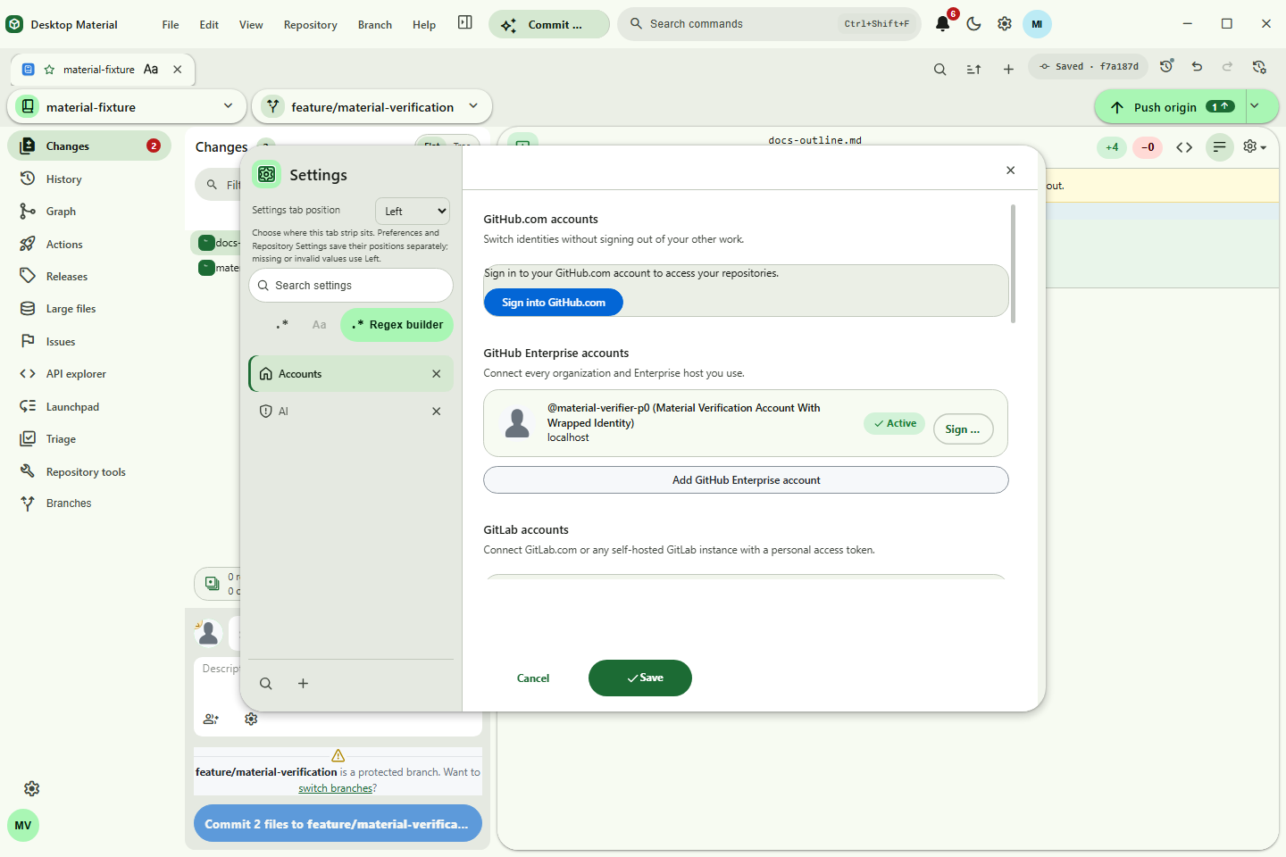Open the Edit menu

(209, 24)
